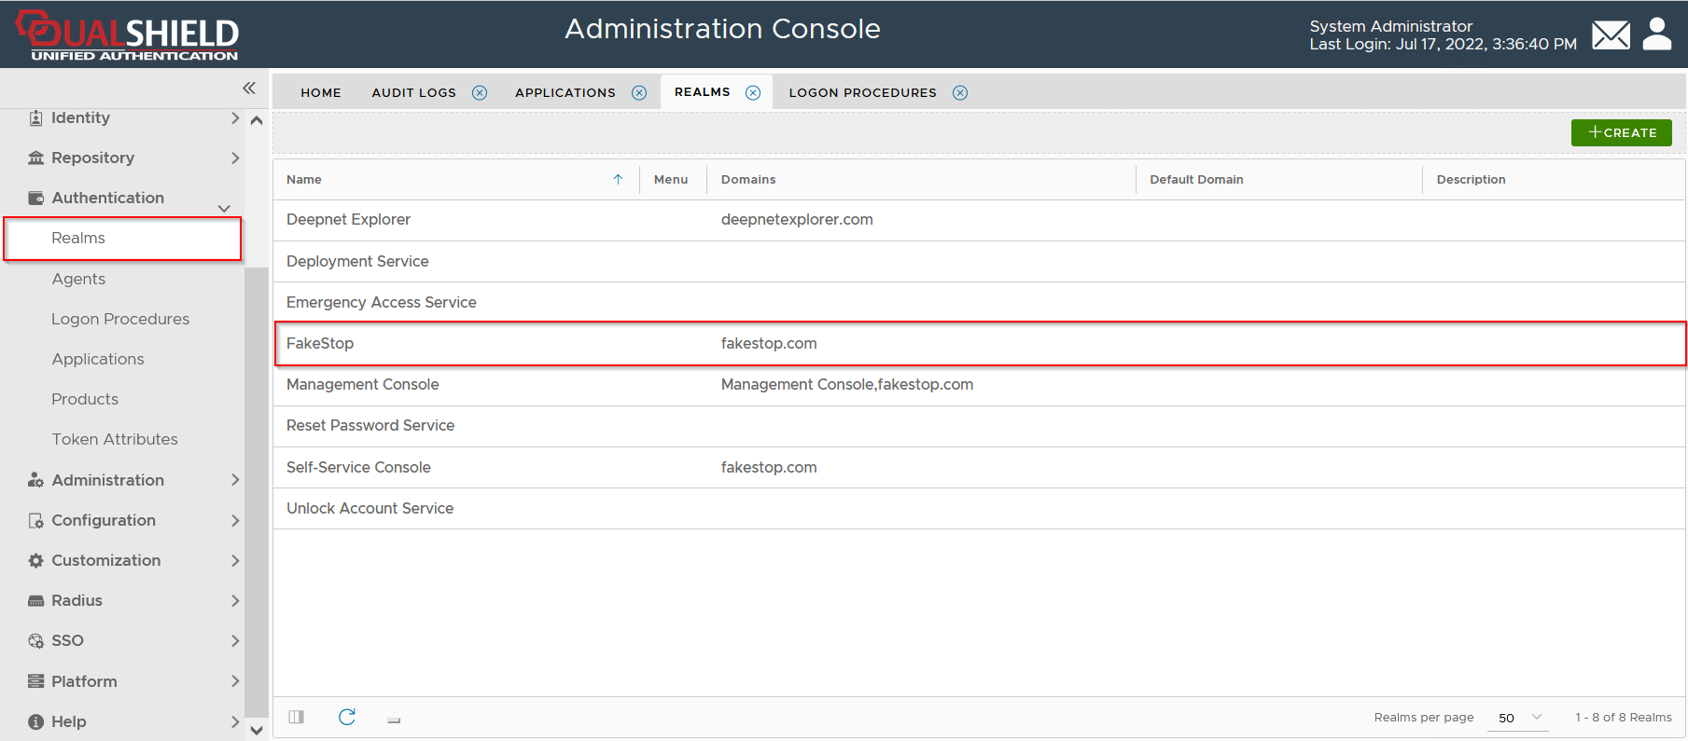Close the Logon Procedures tab
This screenshot has height=741, width=1688.
point(960,92)
